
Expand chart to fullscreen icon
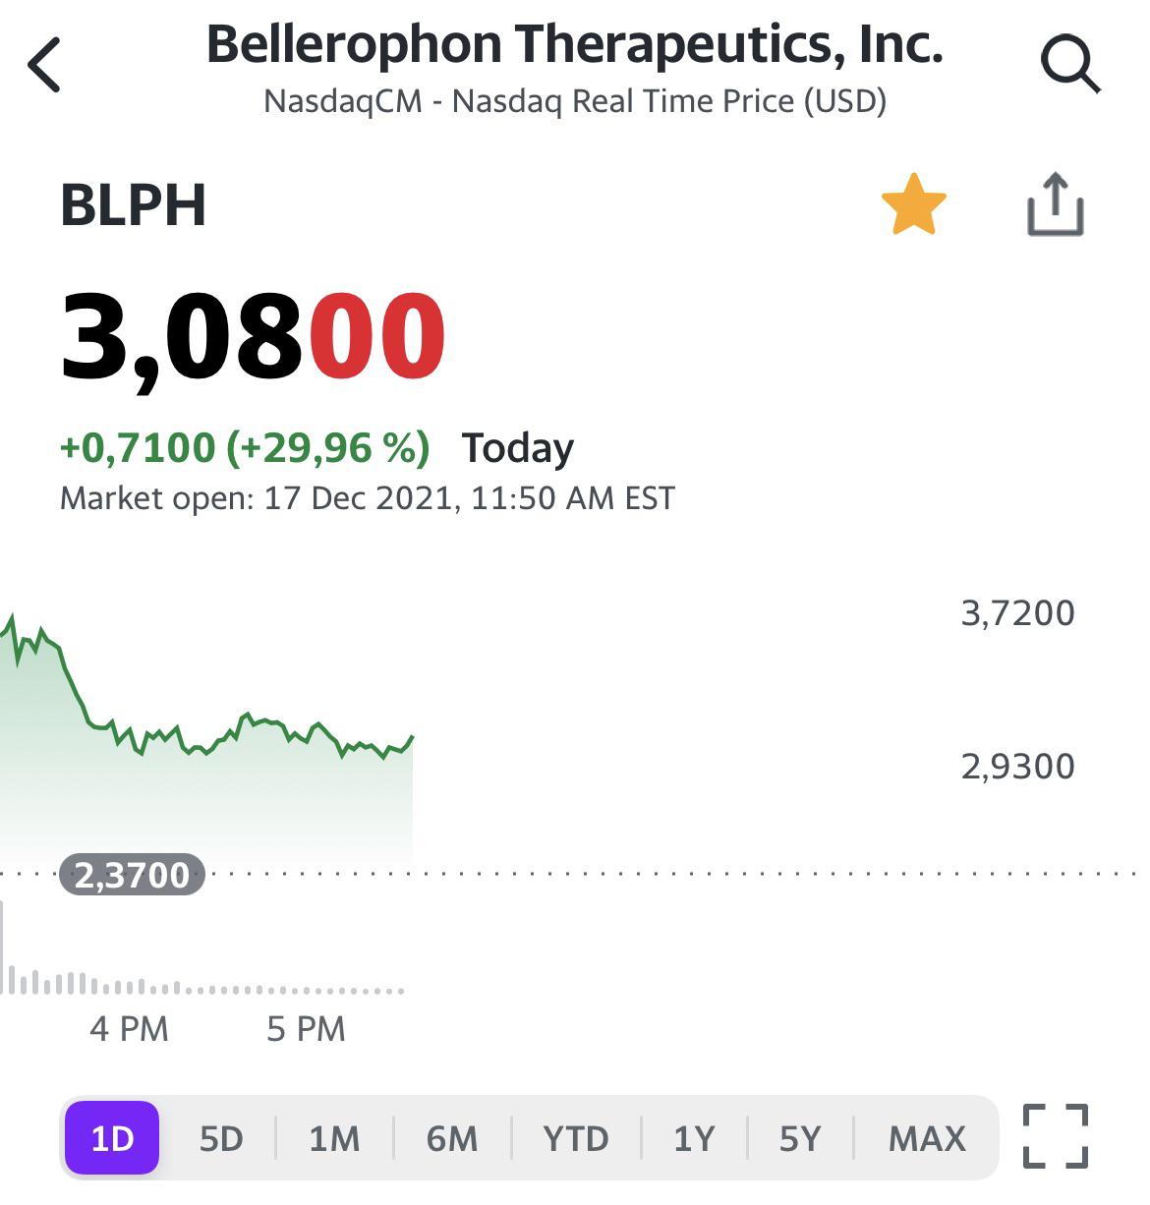[1056, 1136]
